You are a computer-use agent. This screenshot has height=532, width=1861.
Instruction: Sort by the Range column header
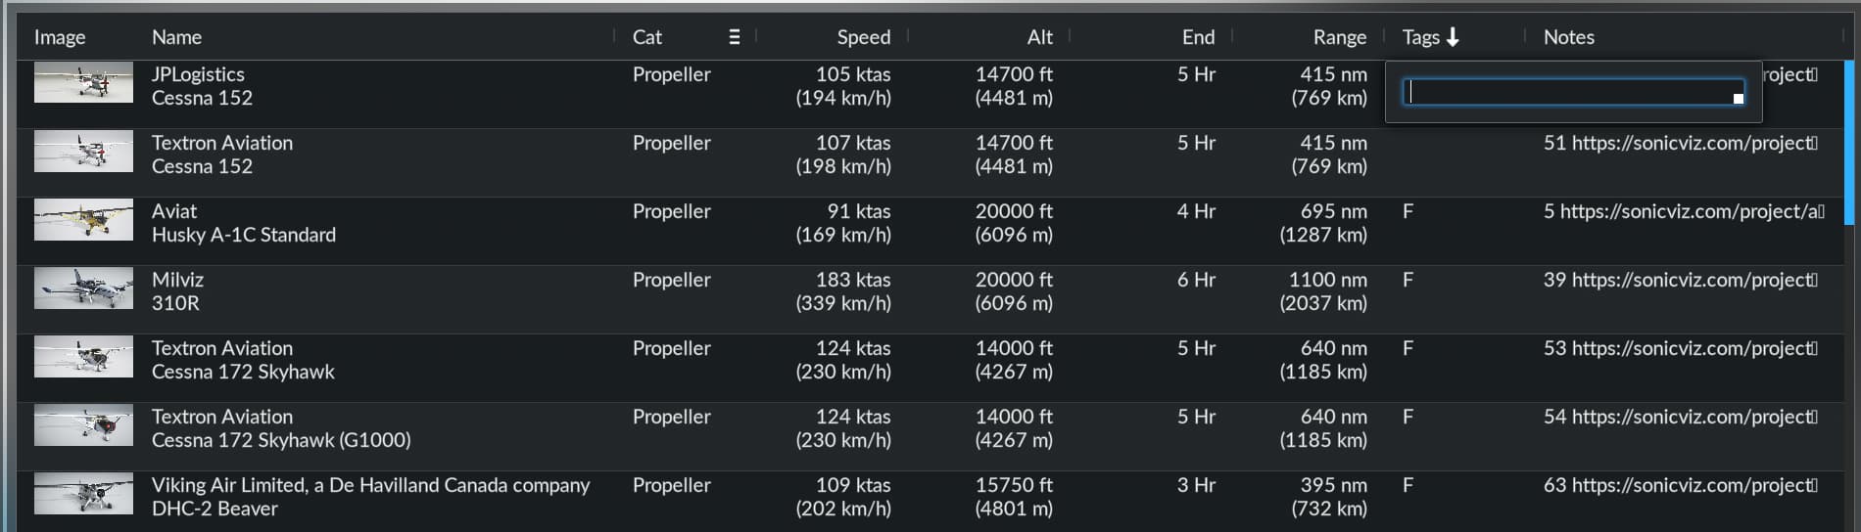[x=1339, y=37]
